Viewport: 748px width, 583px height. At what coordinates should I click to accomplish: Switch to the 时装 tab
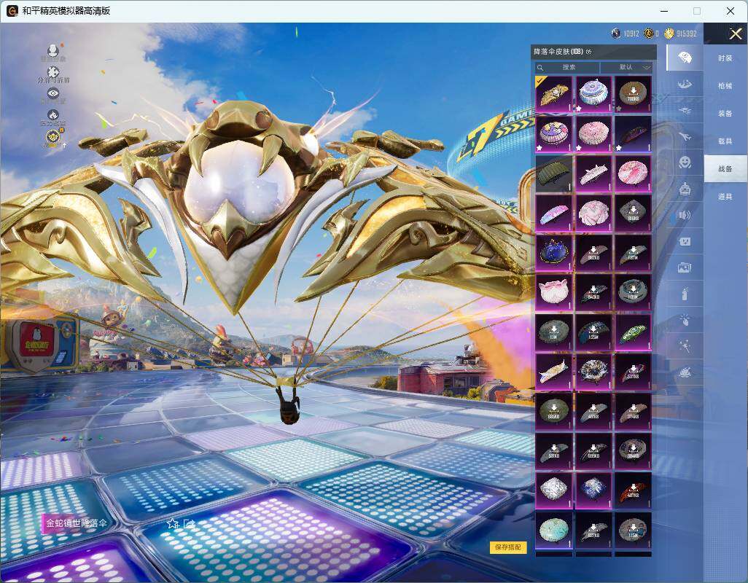[725, 58]
